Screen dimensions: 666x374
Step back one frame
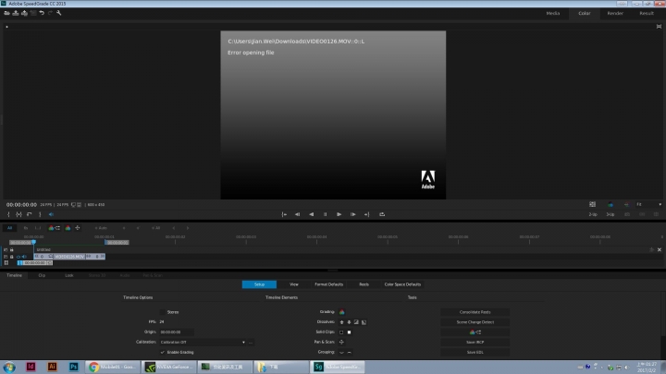pos(297,214)
